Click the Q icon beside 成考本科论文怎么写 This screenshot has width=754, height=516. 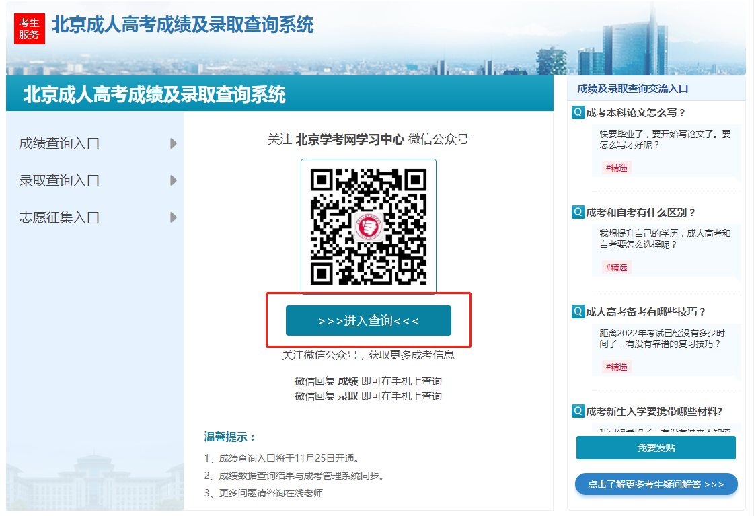coord(578,112)
